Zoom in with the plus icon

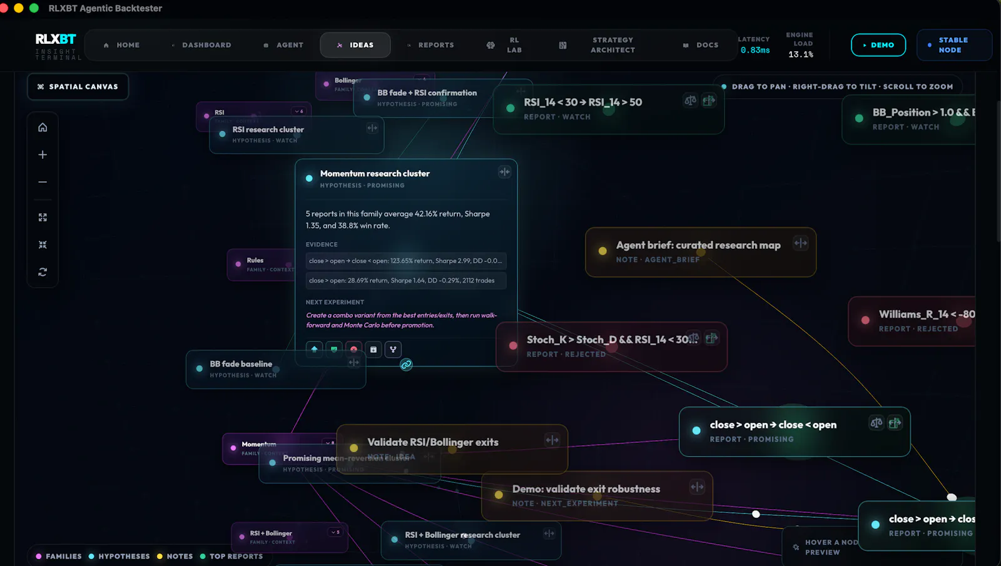pos(43,154)
